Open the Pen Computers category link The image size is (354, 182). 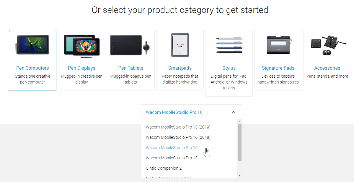coord(32,68)
